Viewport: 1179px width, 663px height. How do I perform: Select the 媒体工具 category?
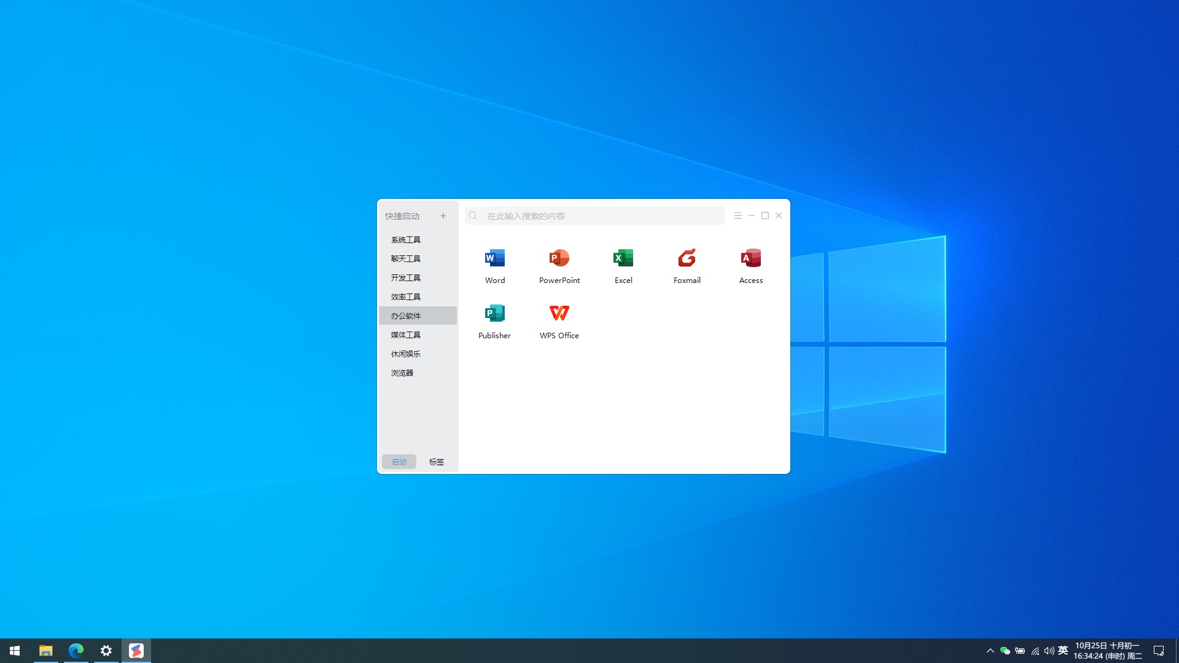tap(406, 335)
